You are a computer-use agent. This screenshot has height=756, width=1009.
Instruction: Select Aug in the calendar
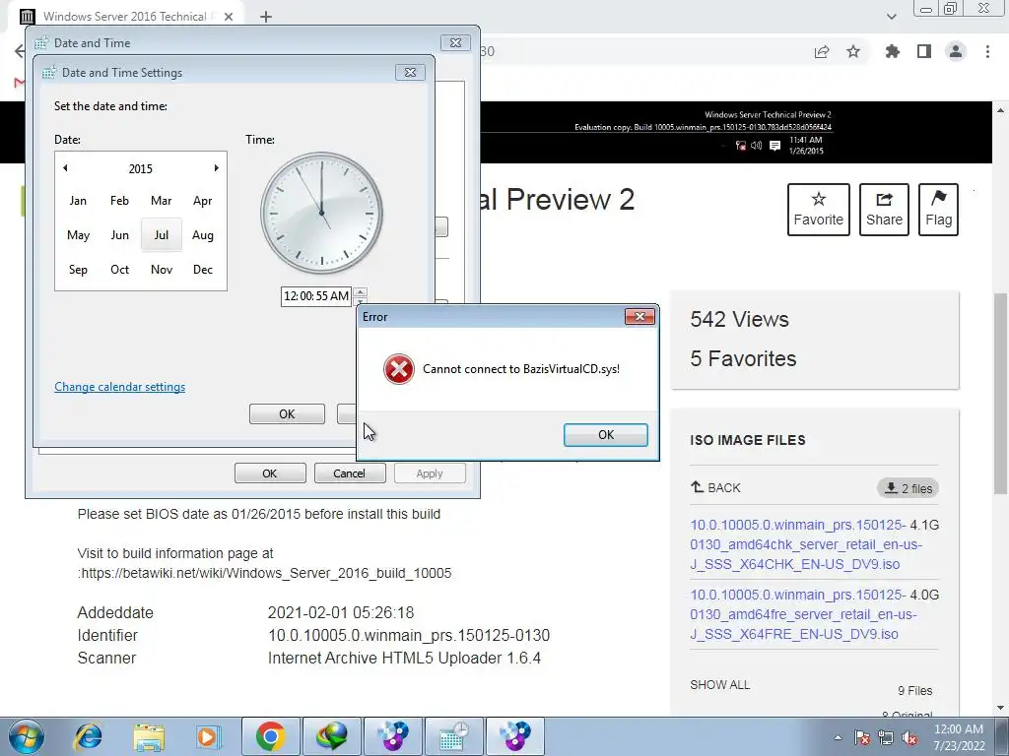203,235
